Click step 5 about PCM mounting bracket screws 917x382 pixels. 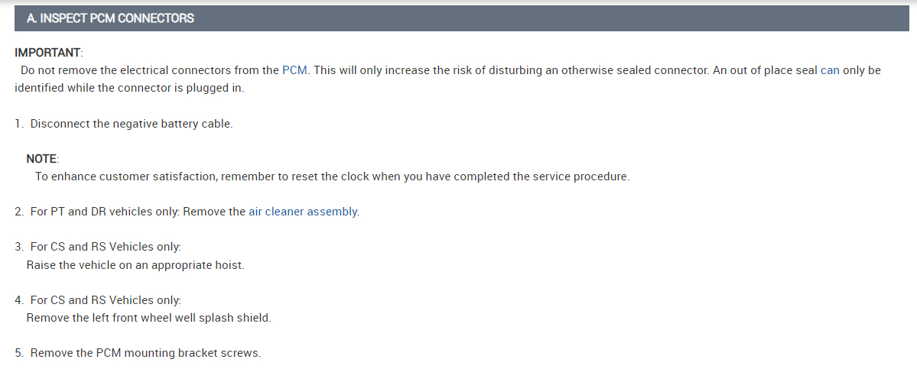tap(145, 353)
